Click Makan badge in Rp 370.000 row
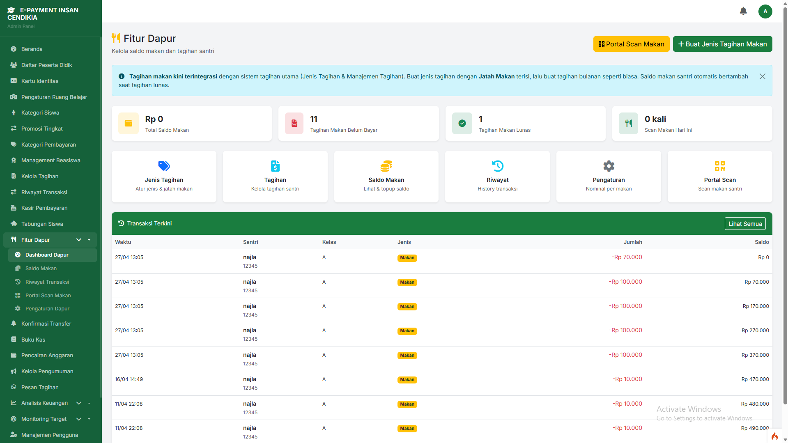 tap(407, 356)
